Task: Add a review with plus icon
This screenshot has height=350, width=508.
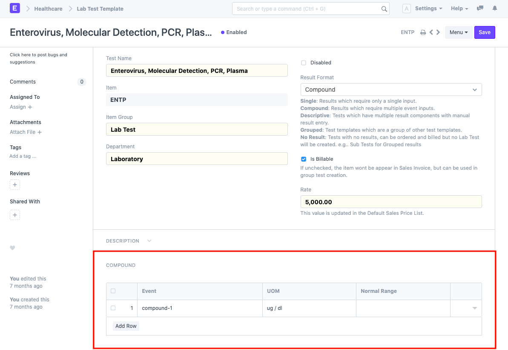Action: [15, 185]
